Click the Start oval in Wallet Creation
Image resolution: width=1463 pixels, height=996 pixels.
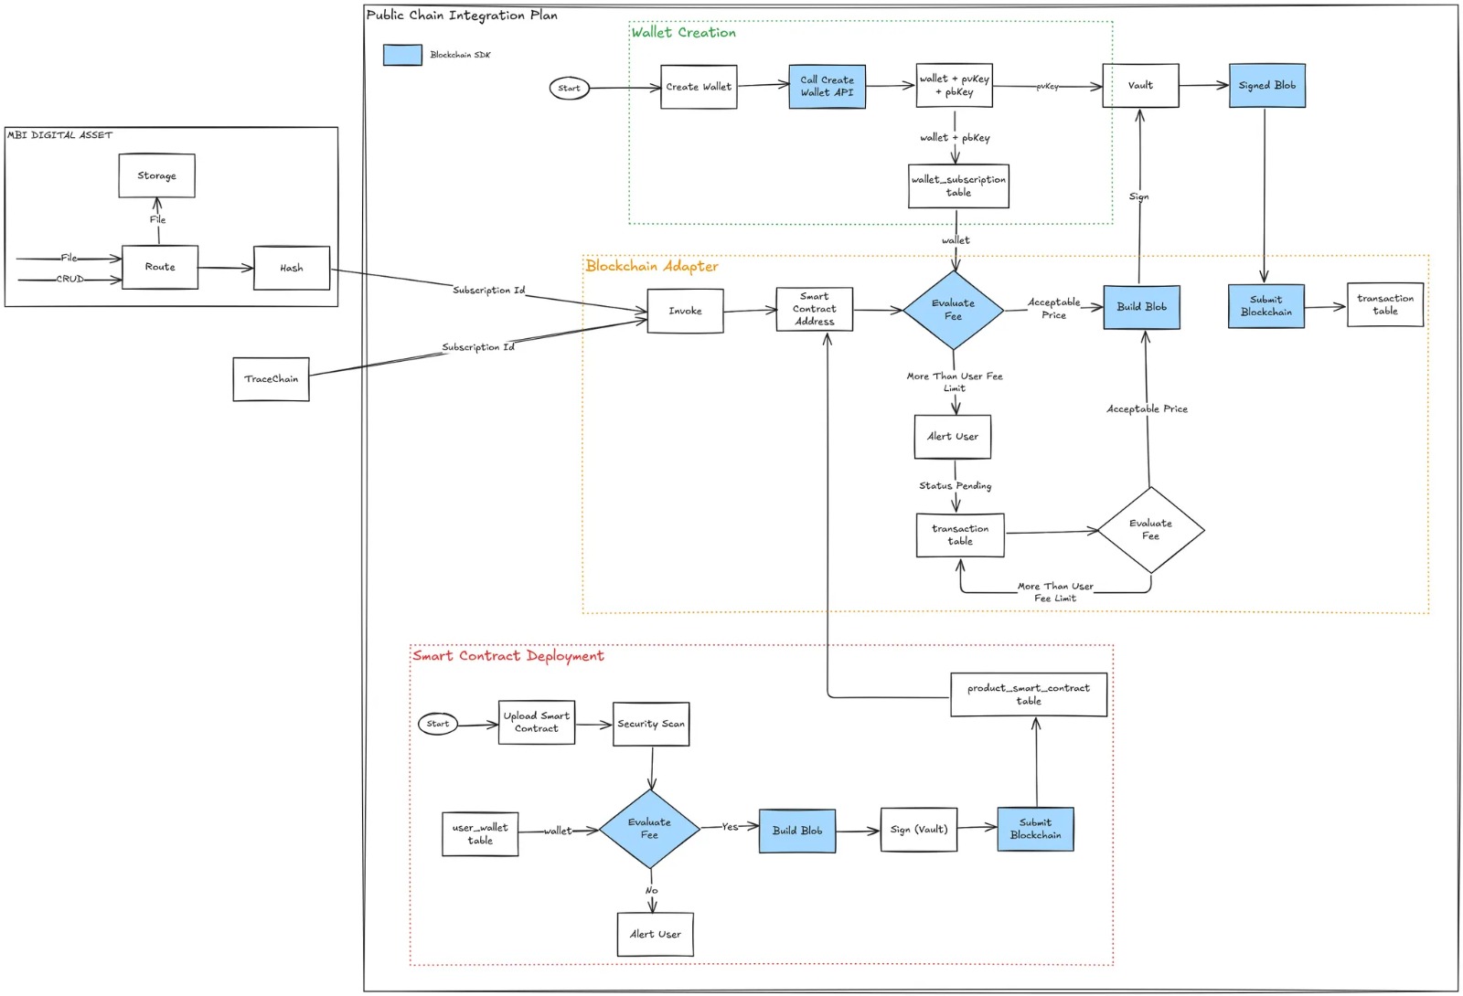tap(569, 88)
